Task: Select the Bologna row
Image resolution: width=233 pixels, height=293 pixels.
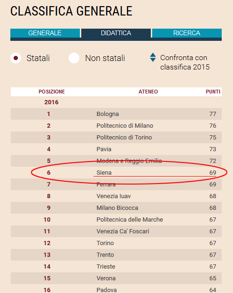Action: click(x=116, y=114)
